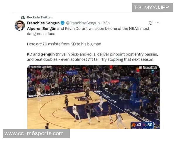Click the Franchise Sengun display name
Viewport: 176px width, 141px height.
pyautogui.click(x=43, y=23)
